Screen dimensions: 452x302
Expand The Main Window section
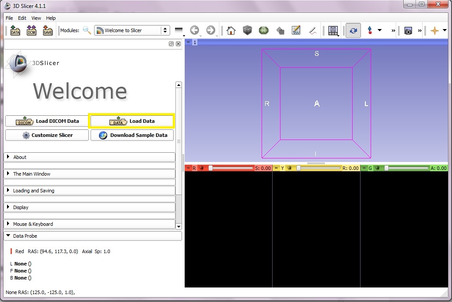click(x=89, y=174)
